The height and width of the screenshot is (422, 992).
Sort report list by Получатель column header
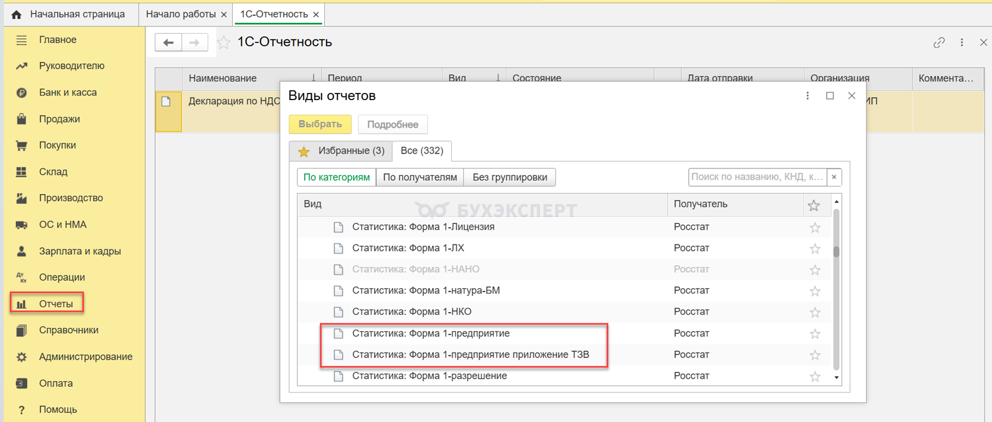click(735, 204)
